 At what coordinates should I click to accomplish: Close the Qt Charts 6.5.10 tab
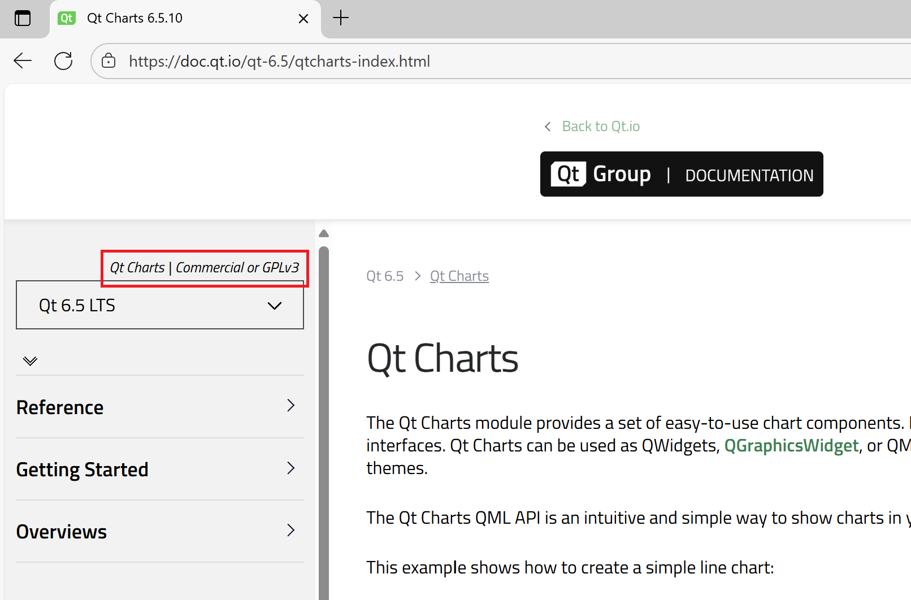click(303, 19)
